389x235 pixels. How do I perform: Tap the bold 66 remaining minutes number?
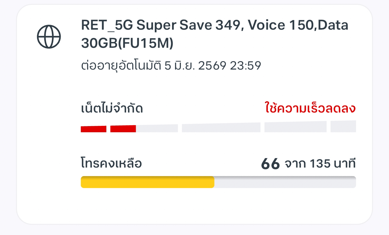(270, 164)
